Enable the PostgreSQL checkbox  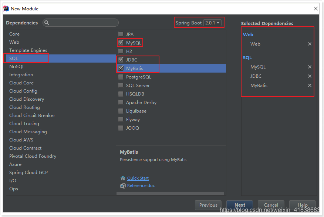(x=121, y=77)
